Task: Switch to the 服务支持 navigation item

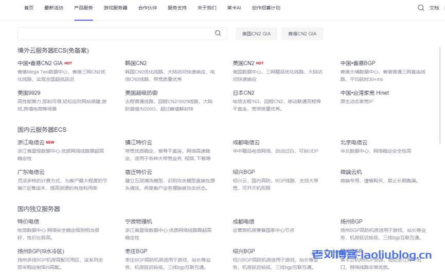Action: (x=177, y=8)
